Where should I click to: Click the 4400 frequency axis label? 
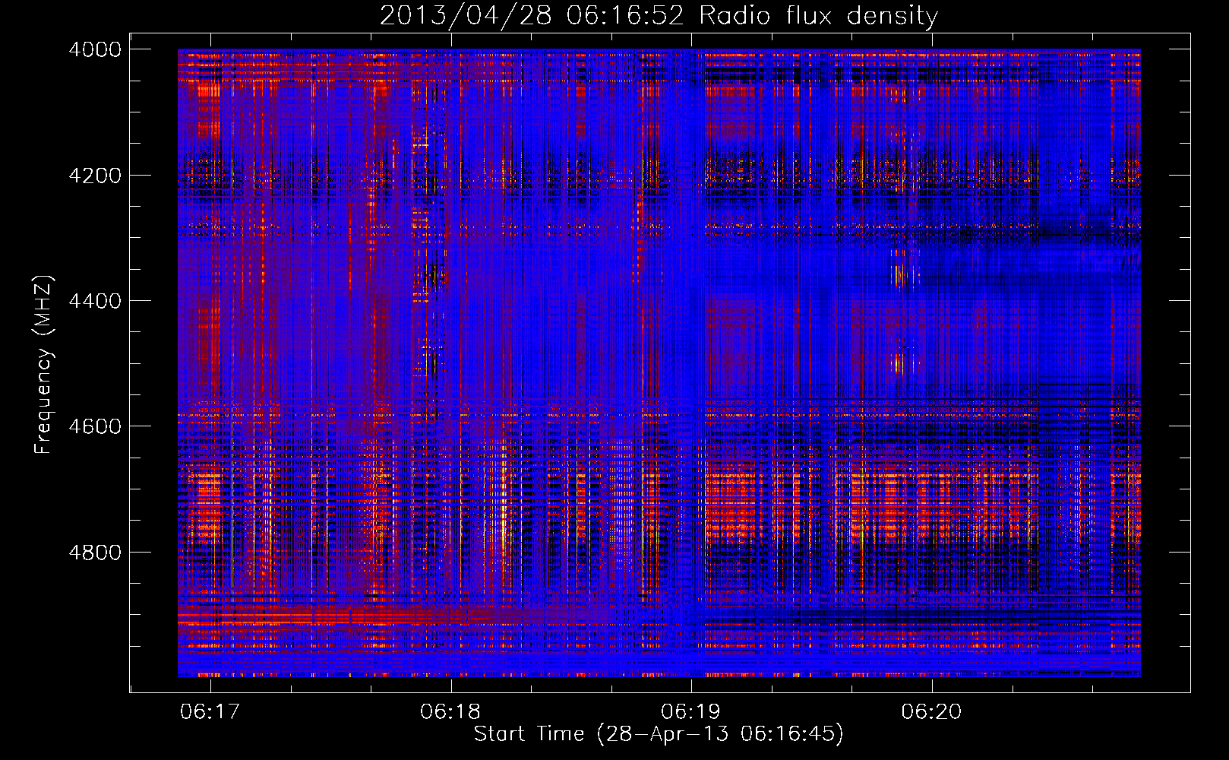(x=95, y=301)
